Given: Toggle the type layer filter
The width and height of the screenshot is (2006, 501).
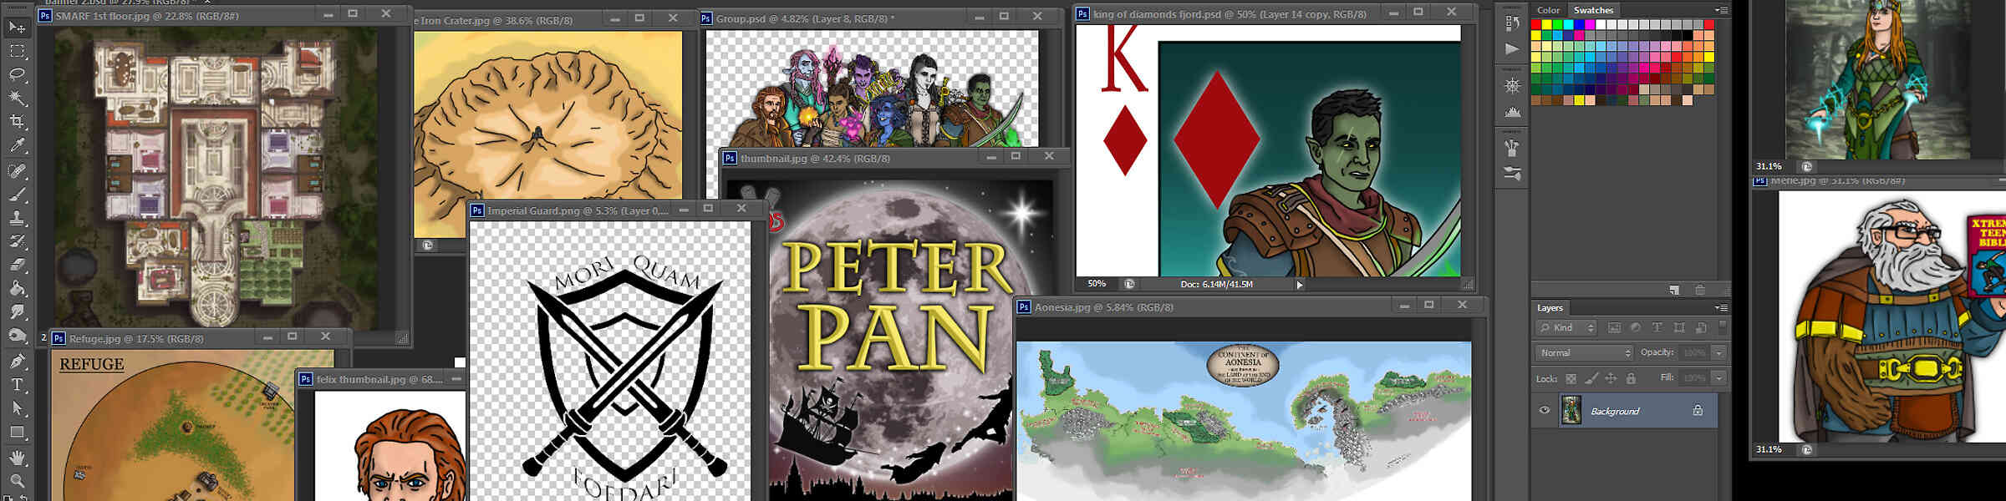Looking at the screenshot, I should tap(1657, 328).
